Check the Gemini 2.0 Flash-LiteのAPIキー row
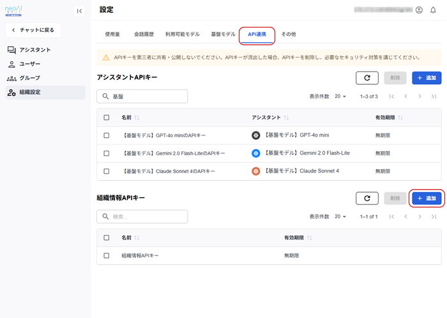The image size is (447, 318). pos(107,153)
